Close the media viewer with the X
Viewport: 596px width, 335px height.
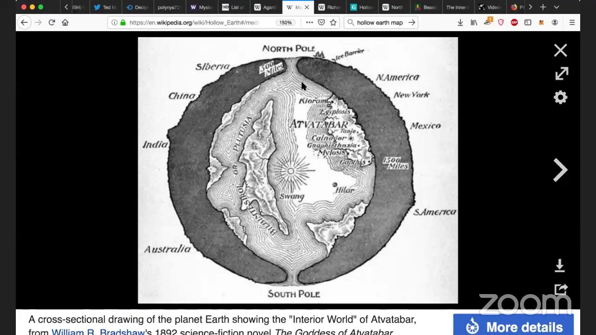(561, 50)
